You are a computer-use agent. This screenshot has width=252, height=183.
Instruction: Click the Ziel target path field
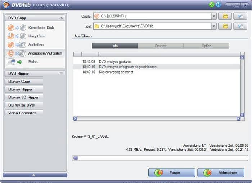tap(152, 26)
